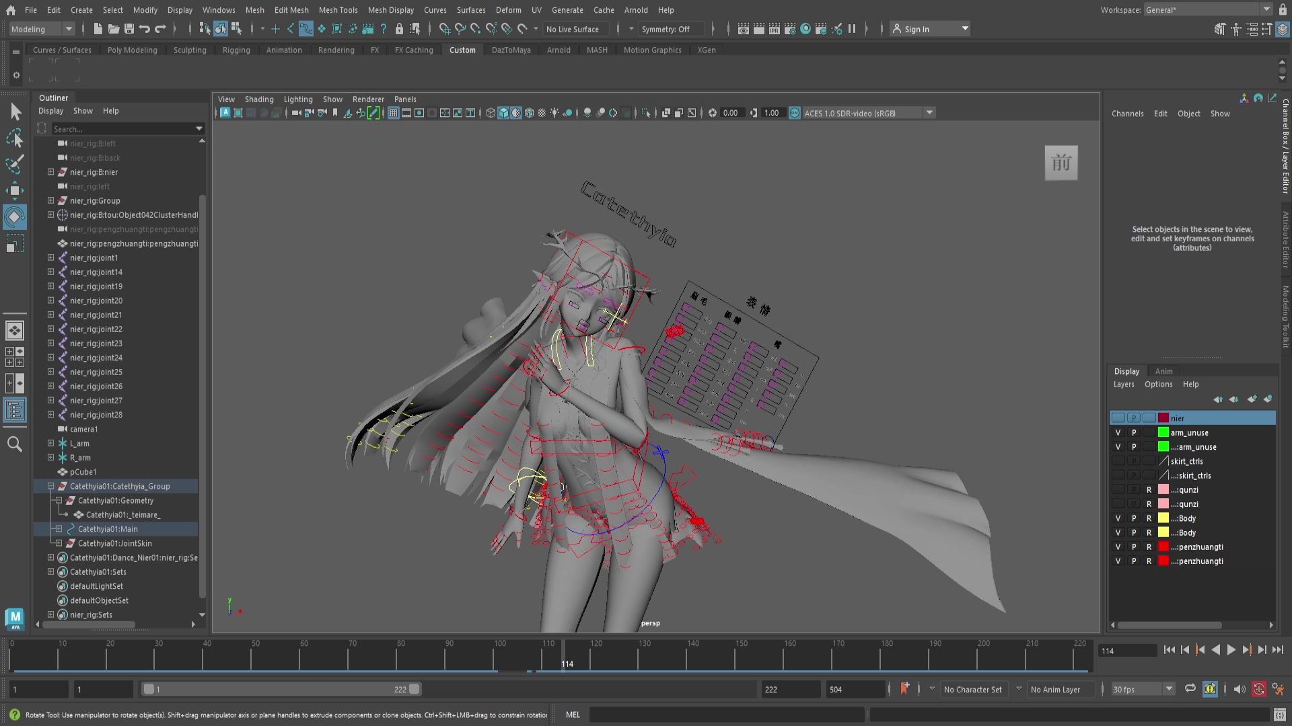The image size is (1292, 726).
Task: Open the Modeling menu set dropdown
Action: pos(41,29)
